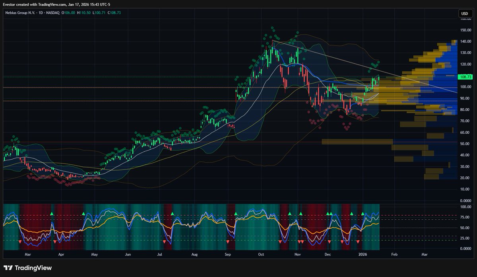Click the Dec label on time axis
The height and width of the screenshot is (277, 477).
[x=328, y=254]
